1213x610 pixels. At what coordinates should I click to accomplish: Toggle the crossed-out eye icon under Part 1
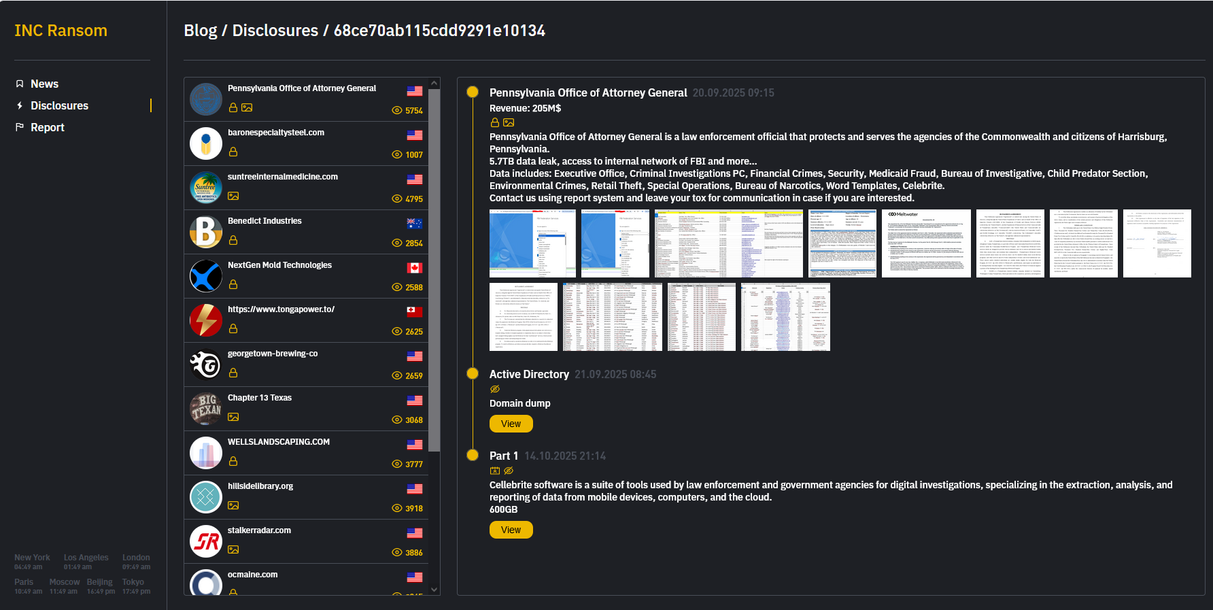click(509, 471)
